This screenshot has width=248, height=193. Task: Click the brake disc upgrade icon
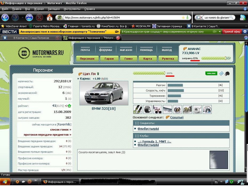click(x=177, y=109)
